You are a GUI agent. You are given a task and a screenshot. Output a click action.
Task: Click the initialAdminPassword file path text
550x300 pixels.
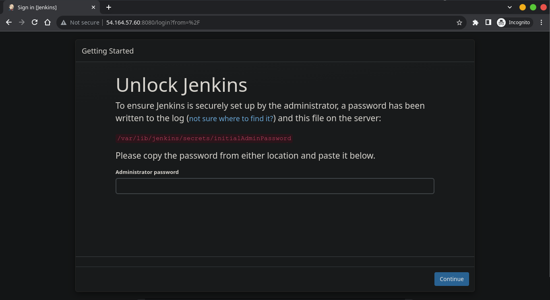(x=204, y=138)
